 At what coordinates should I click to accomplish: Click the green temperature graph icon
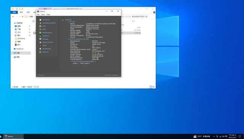click(98, 53)
